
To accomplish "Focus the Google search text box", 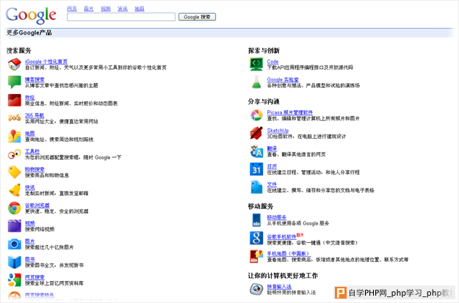I will [x=121, y=17].
